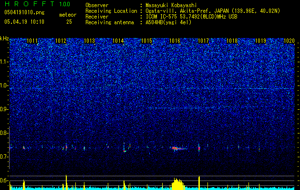Click the wide yellow power burst under 1016

pos(178,184)
